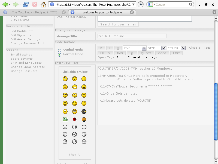This screenshot has width=218, height=164.
Task: Open the search engine selector arrow
Action: click(x=155, y=4)
